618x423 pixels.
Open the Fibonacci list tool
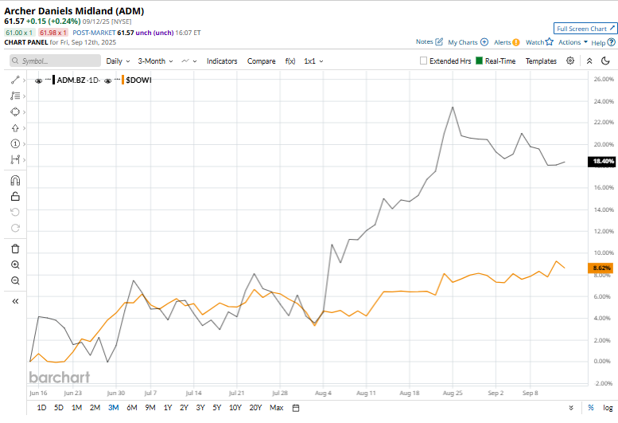(x=15, y=96)
